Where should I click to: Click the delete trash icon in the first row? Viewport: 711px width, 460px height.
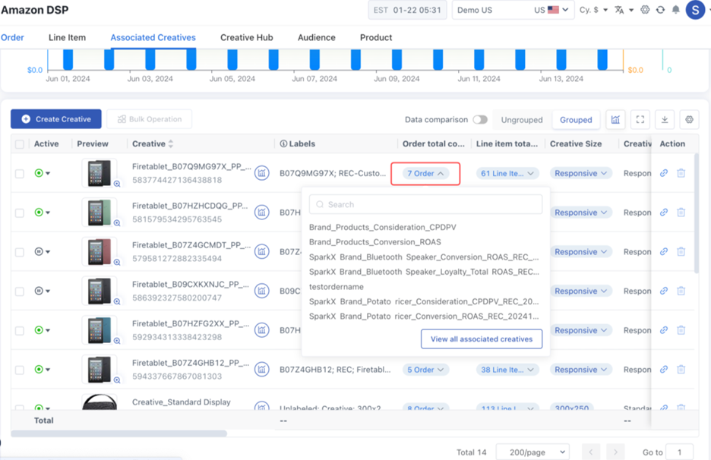tap(681, 173)
